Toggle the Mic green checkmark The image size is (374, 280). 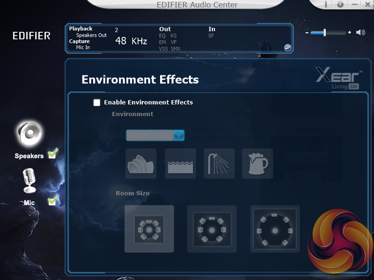click(53, 200)
